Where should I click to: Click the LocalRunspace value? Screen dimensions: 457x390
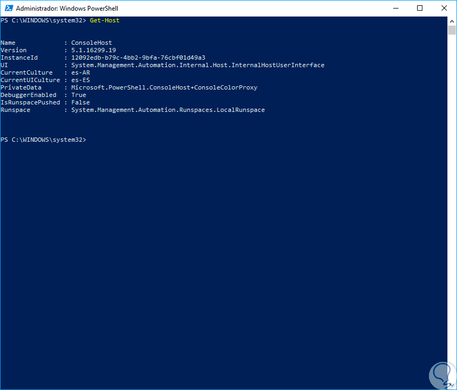coord(168,110)
